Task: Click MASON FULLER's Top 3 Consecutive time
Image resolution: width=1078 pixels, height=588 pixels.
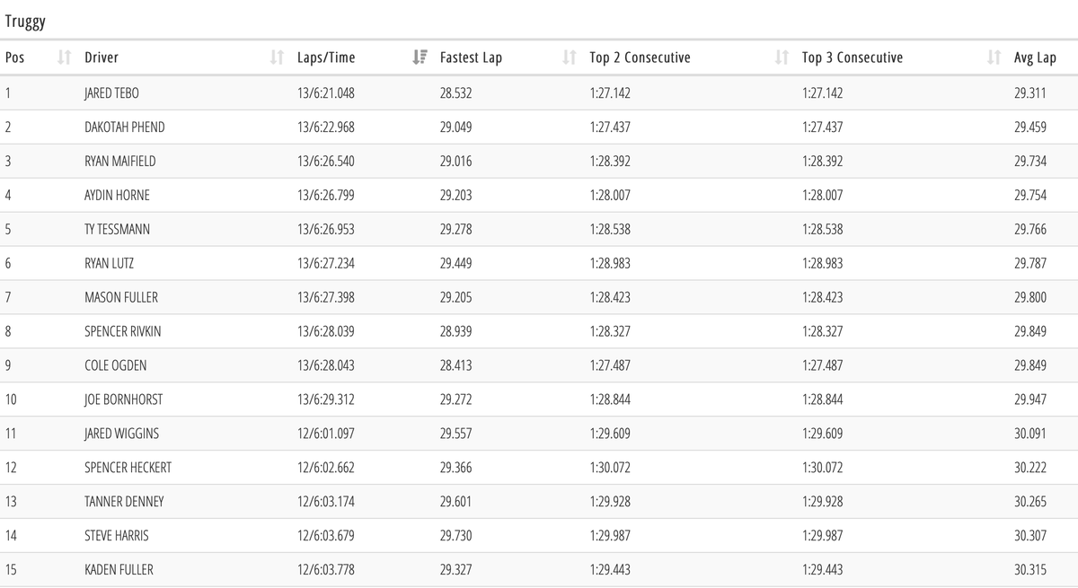Action: 822,297
